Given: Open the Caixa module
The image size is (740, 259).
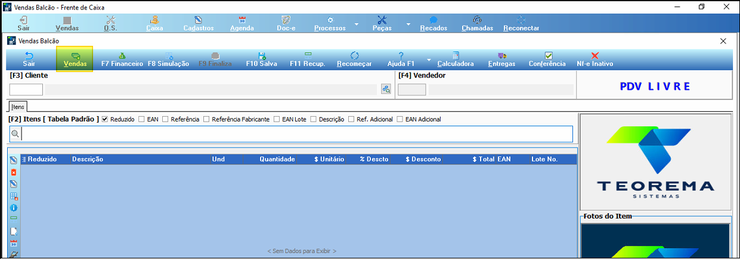Looking at the screenshot, I should (154, 23).
